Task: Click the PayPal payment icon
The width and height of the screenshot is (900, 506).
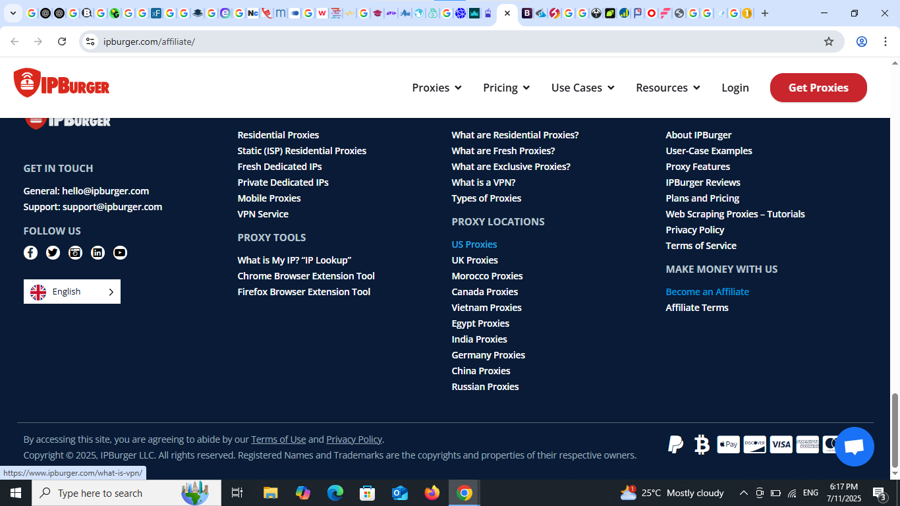Action: 675,445
